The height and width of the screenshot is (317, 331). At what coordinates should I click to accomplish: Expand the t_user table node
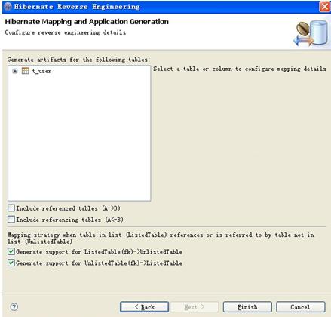15,71
